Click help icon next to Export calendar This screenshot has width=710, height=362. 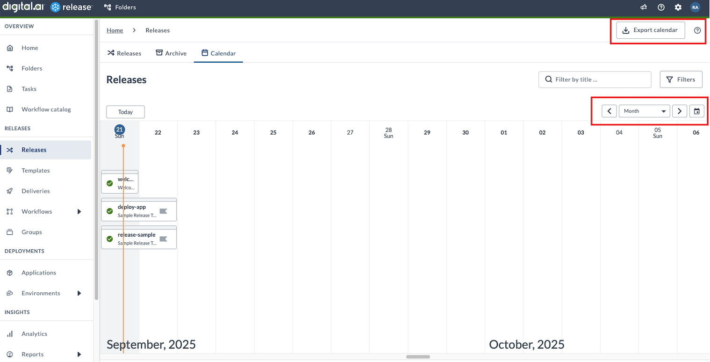point(697,30)
